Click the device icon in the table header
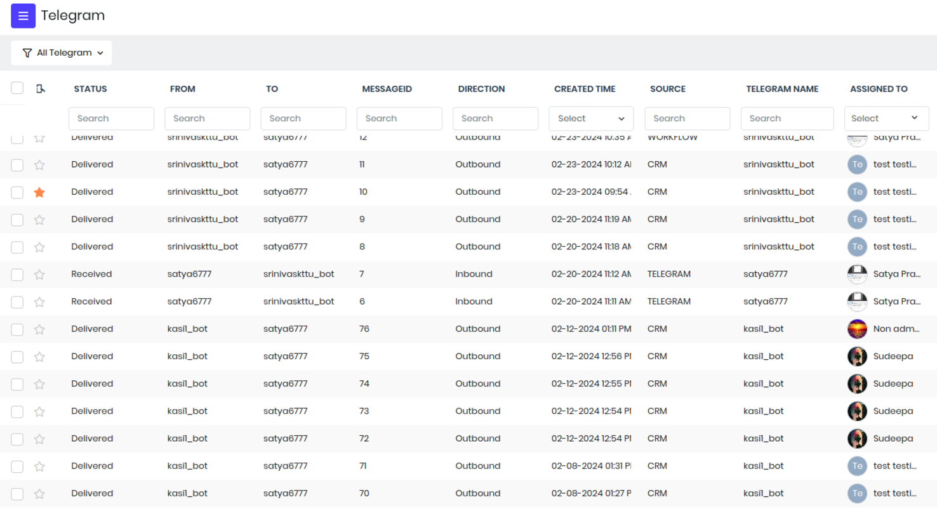The height and width of the screenshot is (509, 937). (x=41, y=89)
